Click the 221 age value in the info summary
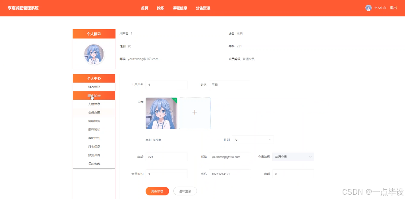The width and height of the screenshot is (405, 199). tap(239, 46)
